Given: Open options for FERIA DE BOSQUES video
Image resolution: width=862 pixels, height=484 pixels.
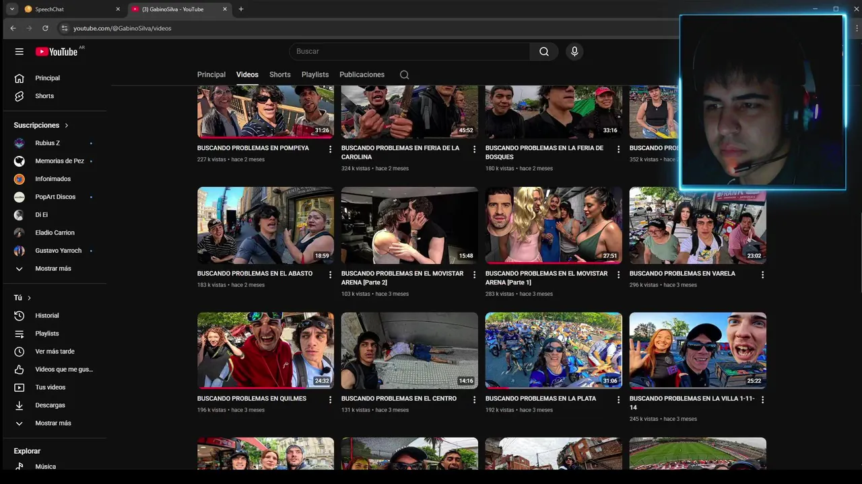Looking at the screenshot, I should (x=618, y=149).
